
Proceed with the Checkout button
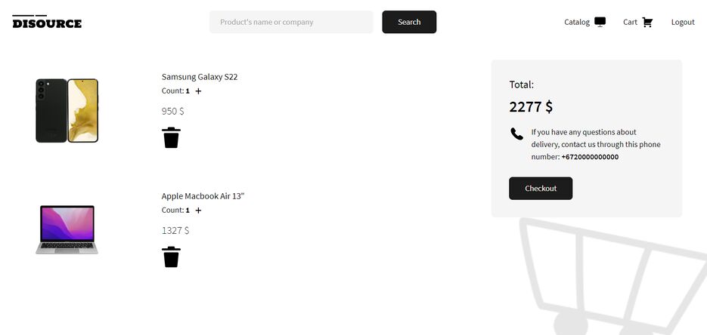coord(541,189)
